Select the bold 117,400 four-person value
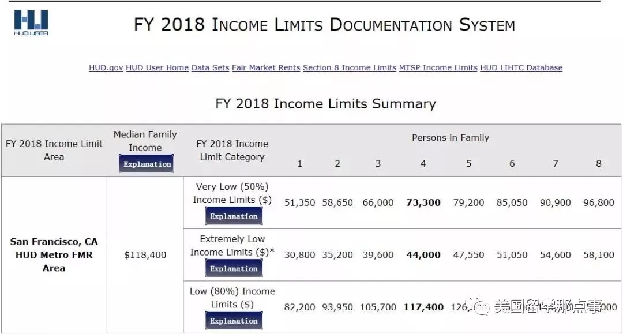 (423, 307)
